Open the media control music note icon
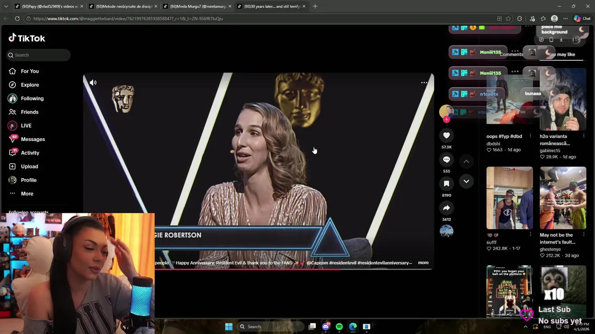 point(532,19)
